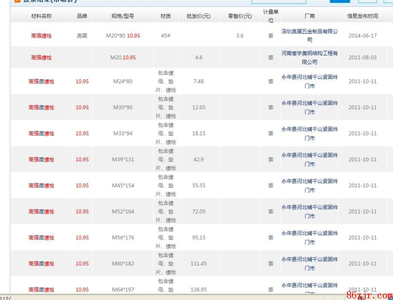Image resolution: width=393 pixels, height=300 pixels.
Task: Click the 批发价(元) column header
Action: click(x=198, y=16)
